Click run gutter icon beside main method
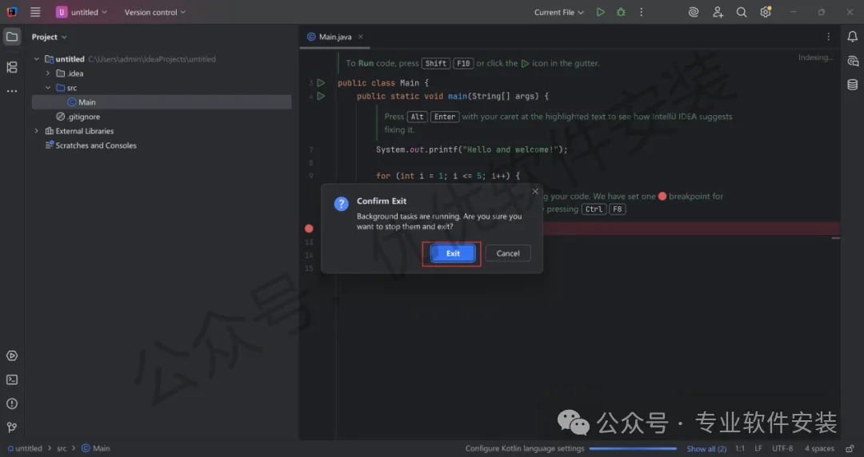The height and width of the screenshot is (457, 864). [x=321, y=96]
